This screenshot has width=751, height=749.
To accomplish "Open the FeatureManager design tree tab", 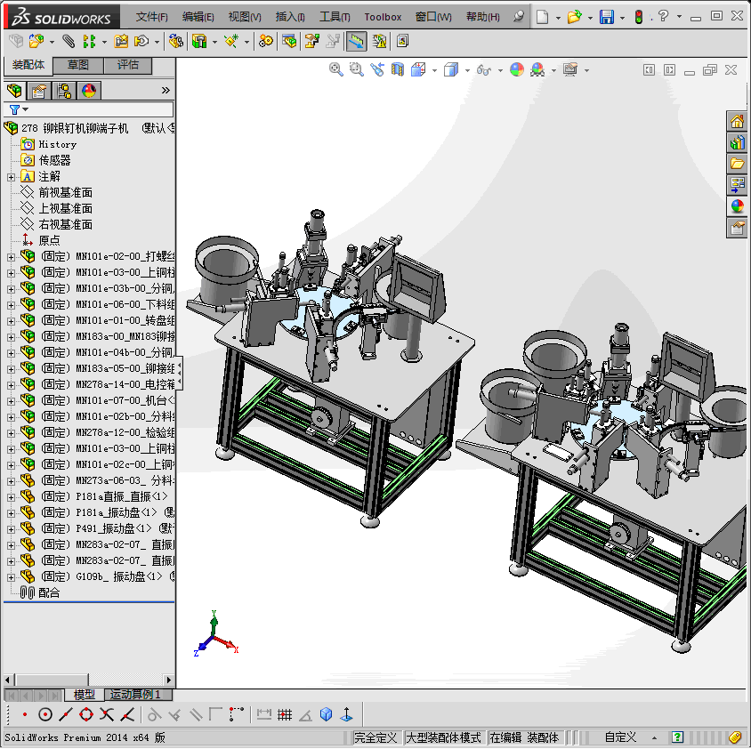I will click(13, 90).
